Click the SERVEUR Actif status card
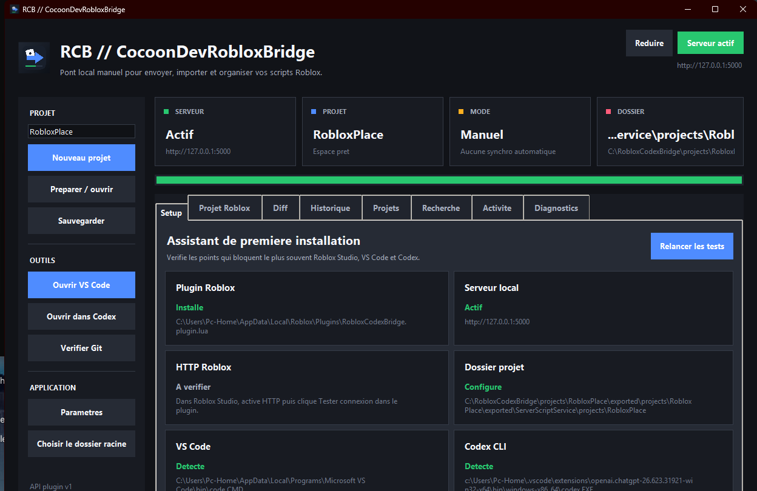Screen dimensions: 757x491 click(225, 132)
